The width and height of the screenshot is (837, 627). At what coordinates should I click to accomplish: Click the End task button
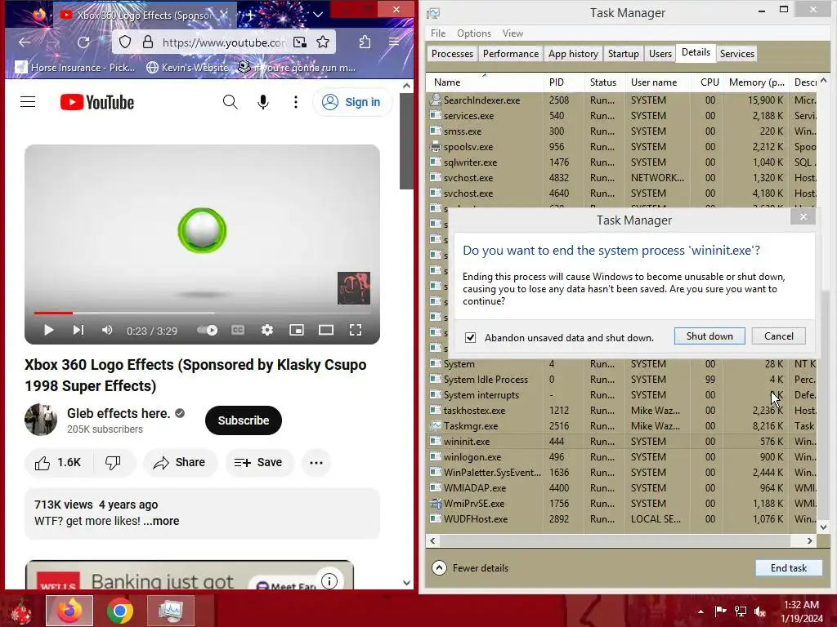tap(788, 568)
